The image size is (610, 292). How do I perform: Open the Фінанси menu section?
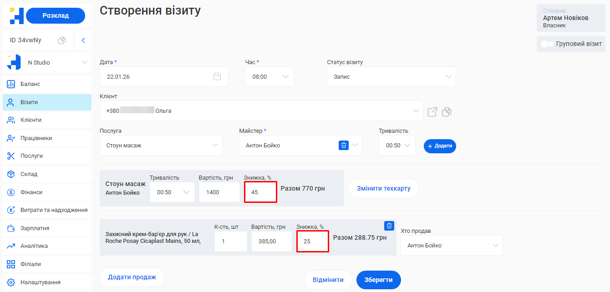[31, 192]
